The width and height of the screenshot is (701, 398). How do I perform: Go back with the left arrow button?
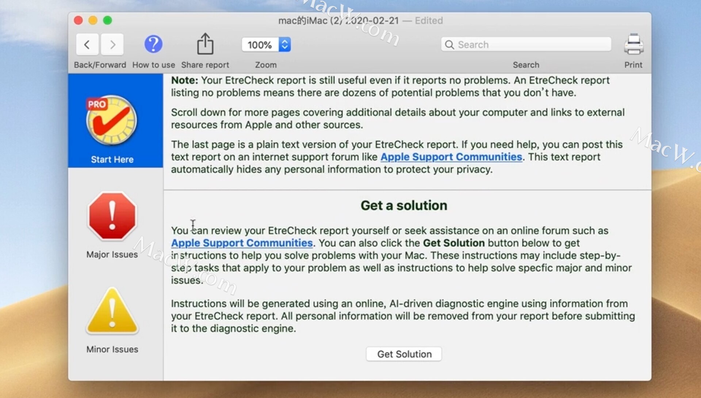tap(87, 45)
